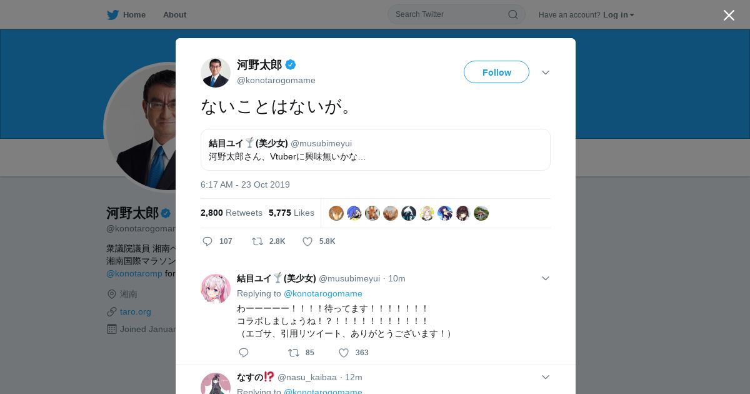Screen dimensions: 750x394
Task: Open the quoted tweet from @musubimeyui
Action: (x=376, y=149)
